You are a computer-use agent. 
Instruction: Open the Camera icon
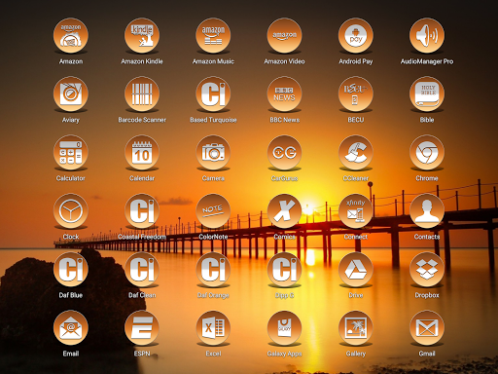[x=213, y=153]
